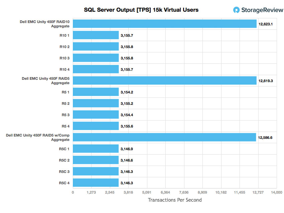Click the R5C 2 axis label

click(x=64, y=160)
